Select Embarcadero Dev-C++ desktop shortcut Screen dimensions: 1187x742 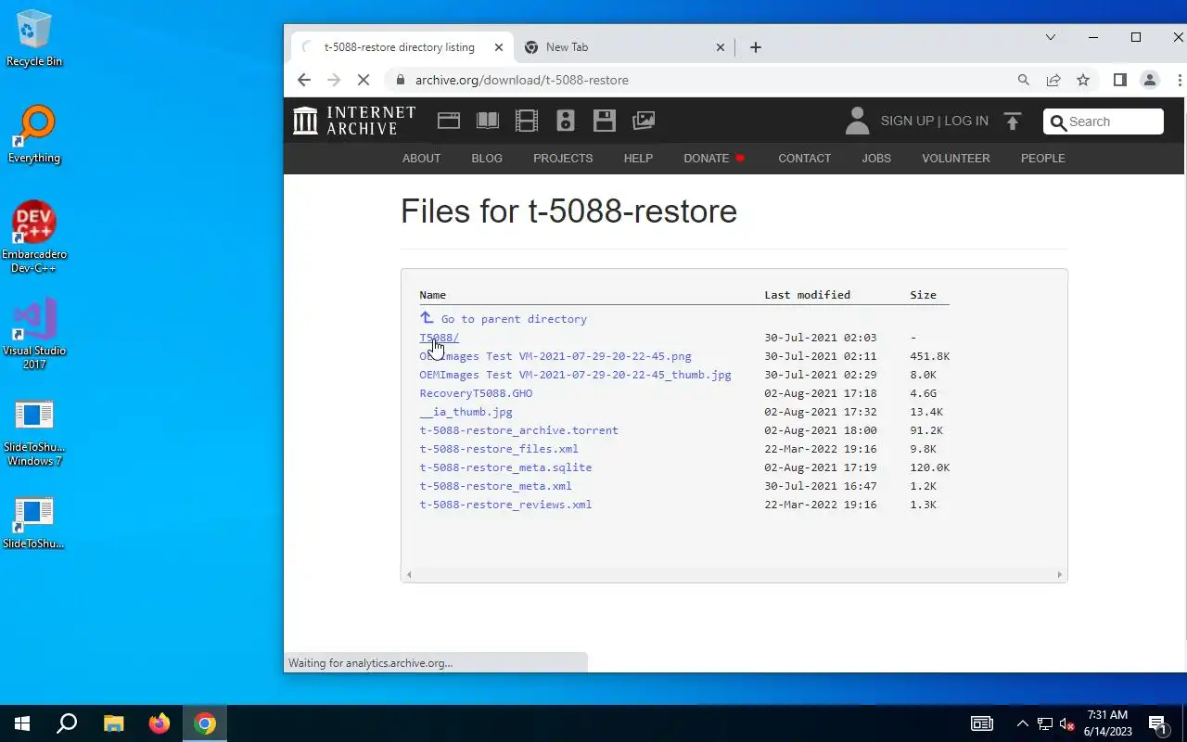34,237
